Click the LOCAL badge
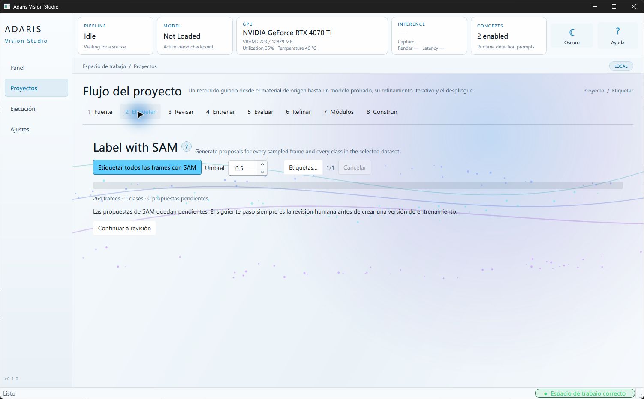644x399 pixels. point(621,66)
